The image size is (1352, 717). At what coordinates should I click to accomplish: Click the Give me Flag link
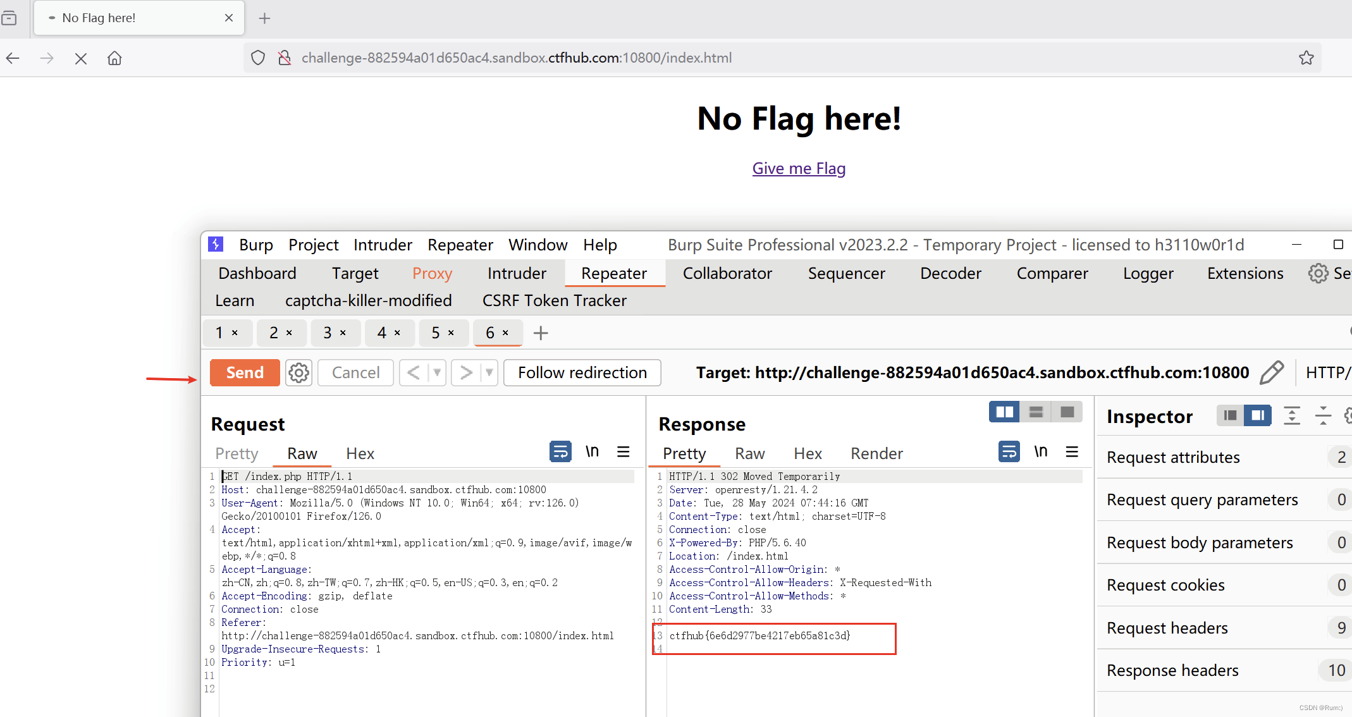click(x=799, y=168)
